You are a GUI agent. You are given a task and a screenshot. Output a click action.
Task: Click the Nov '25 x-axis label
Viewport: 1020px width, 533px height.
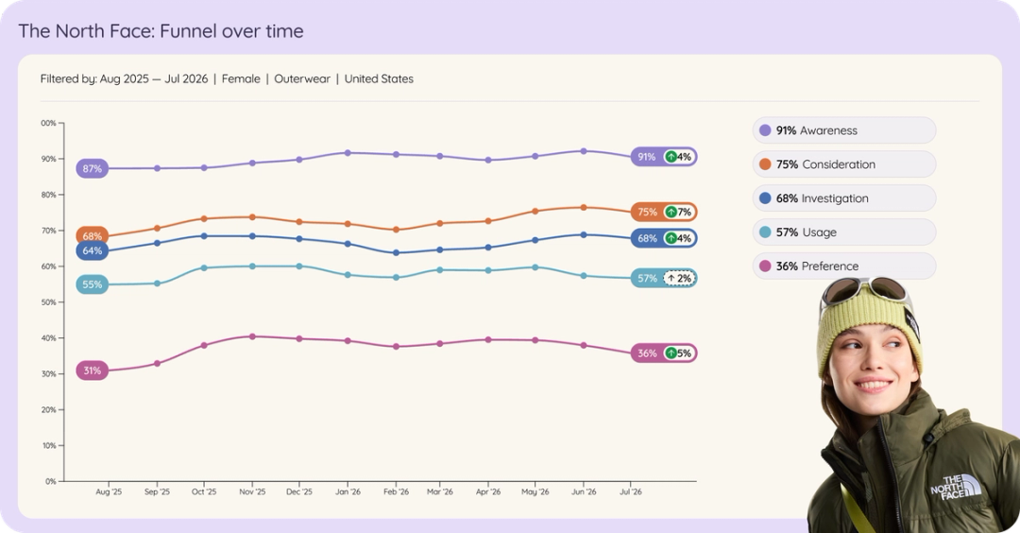[252, 492]
